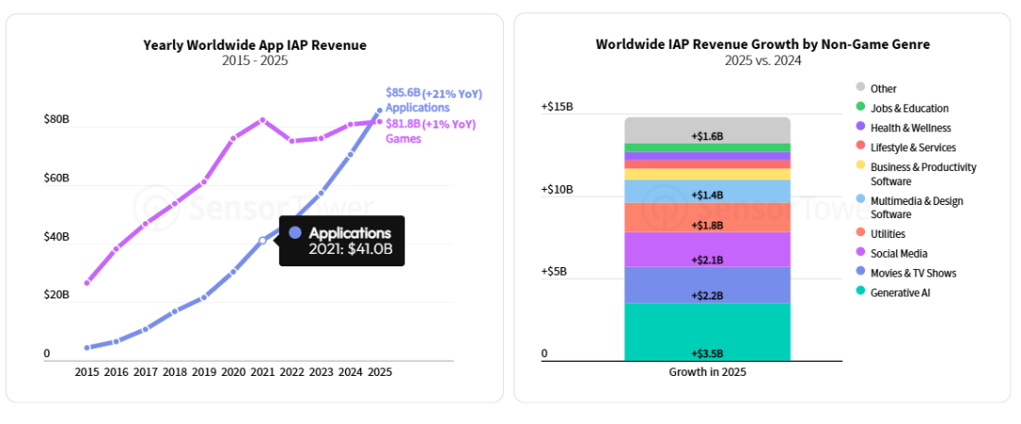Image resolution: width=1021 pixels, height=424 pixels.
Task: Select the Utilities +$1.8B bar segment
Action: tap(707, 217)
